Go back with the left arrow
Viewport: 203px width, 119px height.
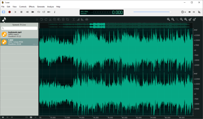coord(190,12)
